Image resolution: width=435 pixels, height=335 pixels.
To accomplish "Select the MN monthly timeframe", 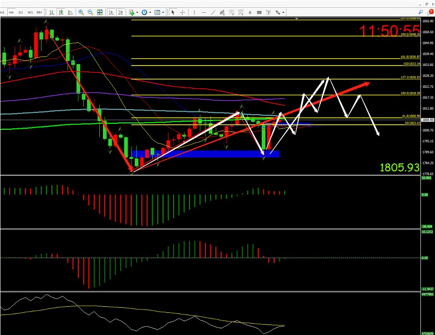I will pos(40,12).
